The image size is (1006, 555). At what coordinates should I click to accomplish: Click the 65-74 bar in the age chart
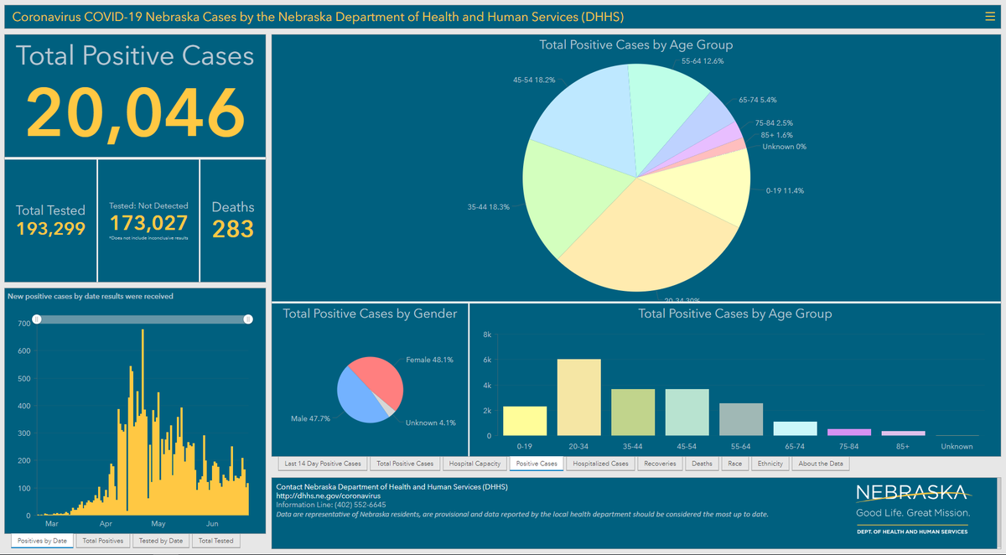[795, 428]
